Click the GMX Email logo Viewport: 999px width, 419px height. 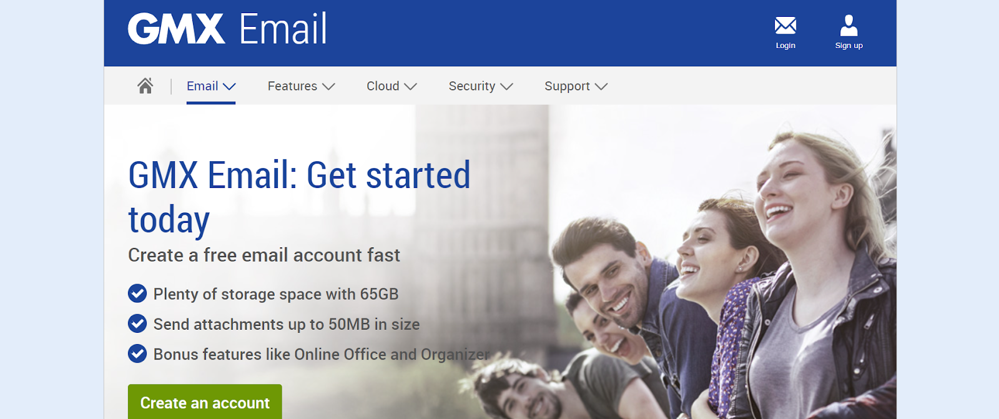click(x=227, y=29)
